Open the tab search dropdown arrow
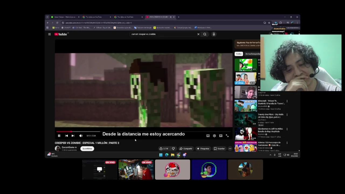 (47, 17)
